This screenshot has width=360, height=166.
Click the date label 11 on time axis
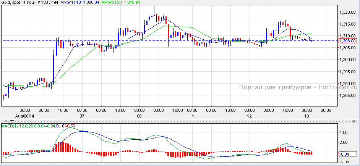click(x=192, y=116)
